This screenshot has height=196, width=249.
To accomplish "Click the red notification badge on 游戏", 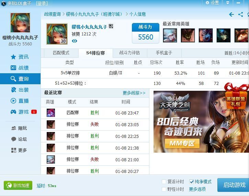I will tap(34, 112).
